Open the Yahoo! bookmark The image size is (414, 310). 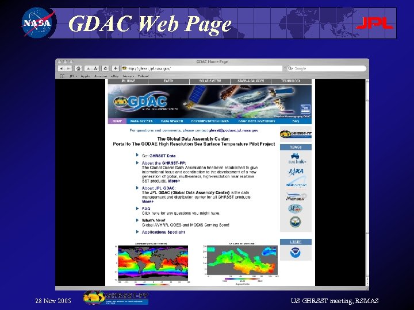pos(143,76)
